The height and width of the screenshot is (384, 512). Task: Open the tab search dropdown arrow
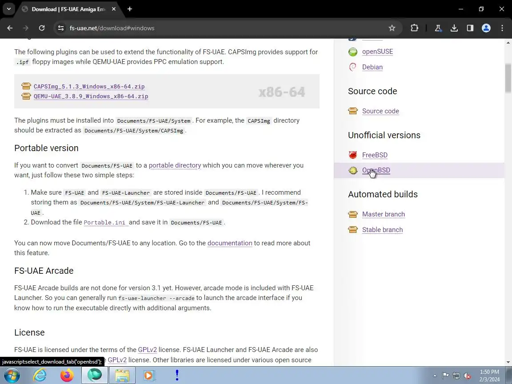(x=9, y=9)
